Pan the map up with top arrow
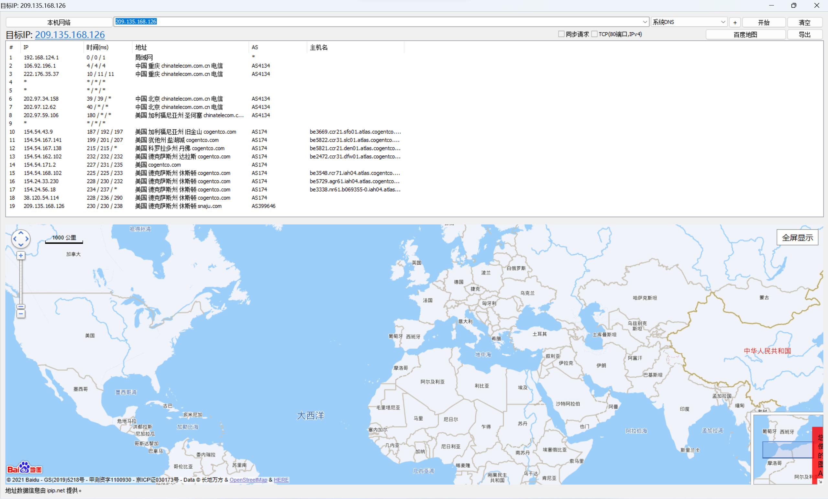The height and width of the screenshot is (499, 828). click(x=21, y=233)
